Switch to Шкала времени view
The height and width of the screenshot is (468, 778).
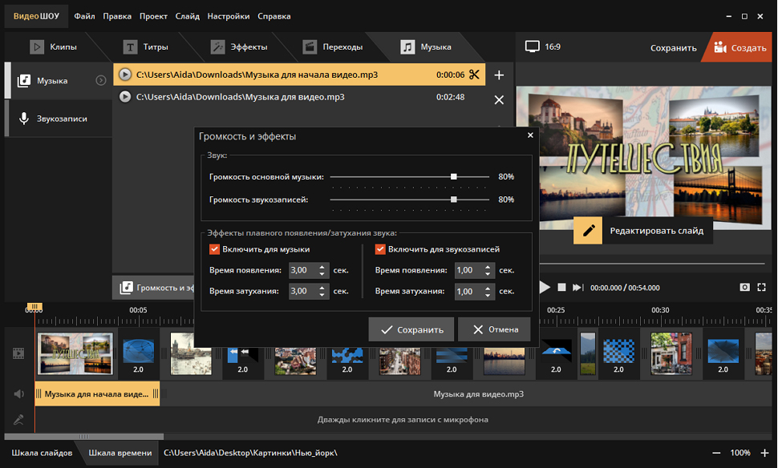120,453
